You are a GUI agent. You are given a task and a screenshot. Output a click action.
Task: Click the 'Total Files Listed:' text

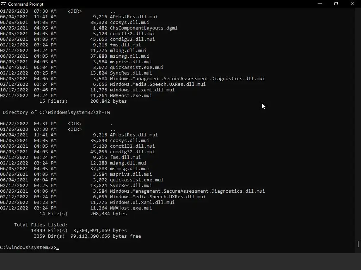pyautogui.click(x=41, y=225)
